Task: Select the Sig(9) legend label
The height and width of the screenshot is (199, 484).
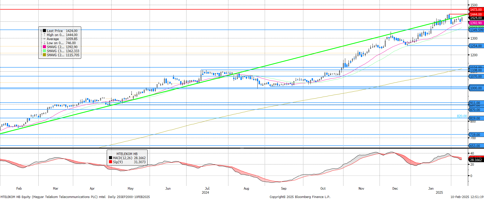Action: (x=118, y=162)
